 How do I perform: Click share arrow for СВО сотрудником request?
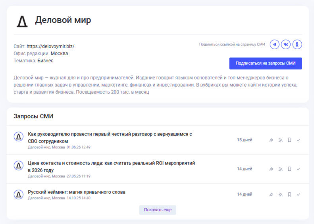(x=272, y=140)
